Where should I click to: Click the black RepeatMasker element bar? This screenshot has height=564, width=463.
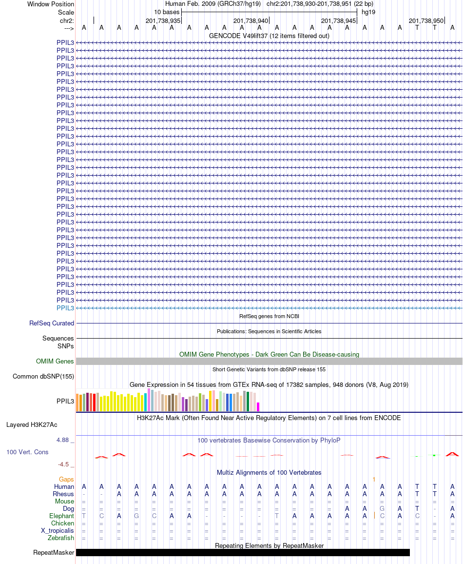pyautogui.click(x=243, y=552)
